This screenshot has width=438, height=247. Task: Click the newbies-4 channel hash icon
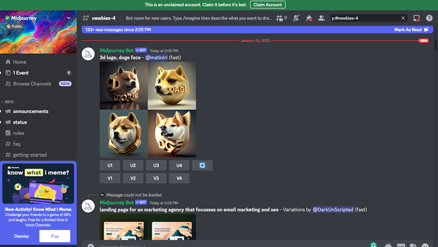(x=86, y=18)
